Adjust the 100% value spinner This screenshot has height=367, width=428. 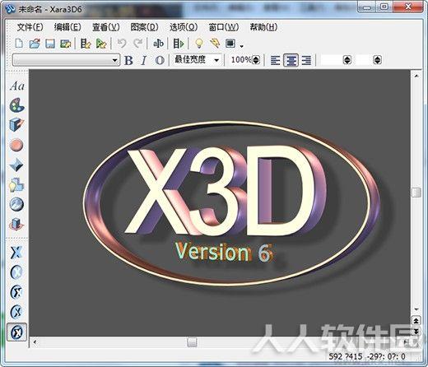[256, 60]
